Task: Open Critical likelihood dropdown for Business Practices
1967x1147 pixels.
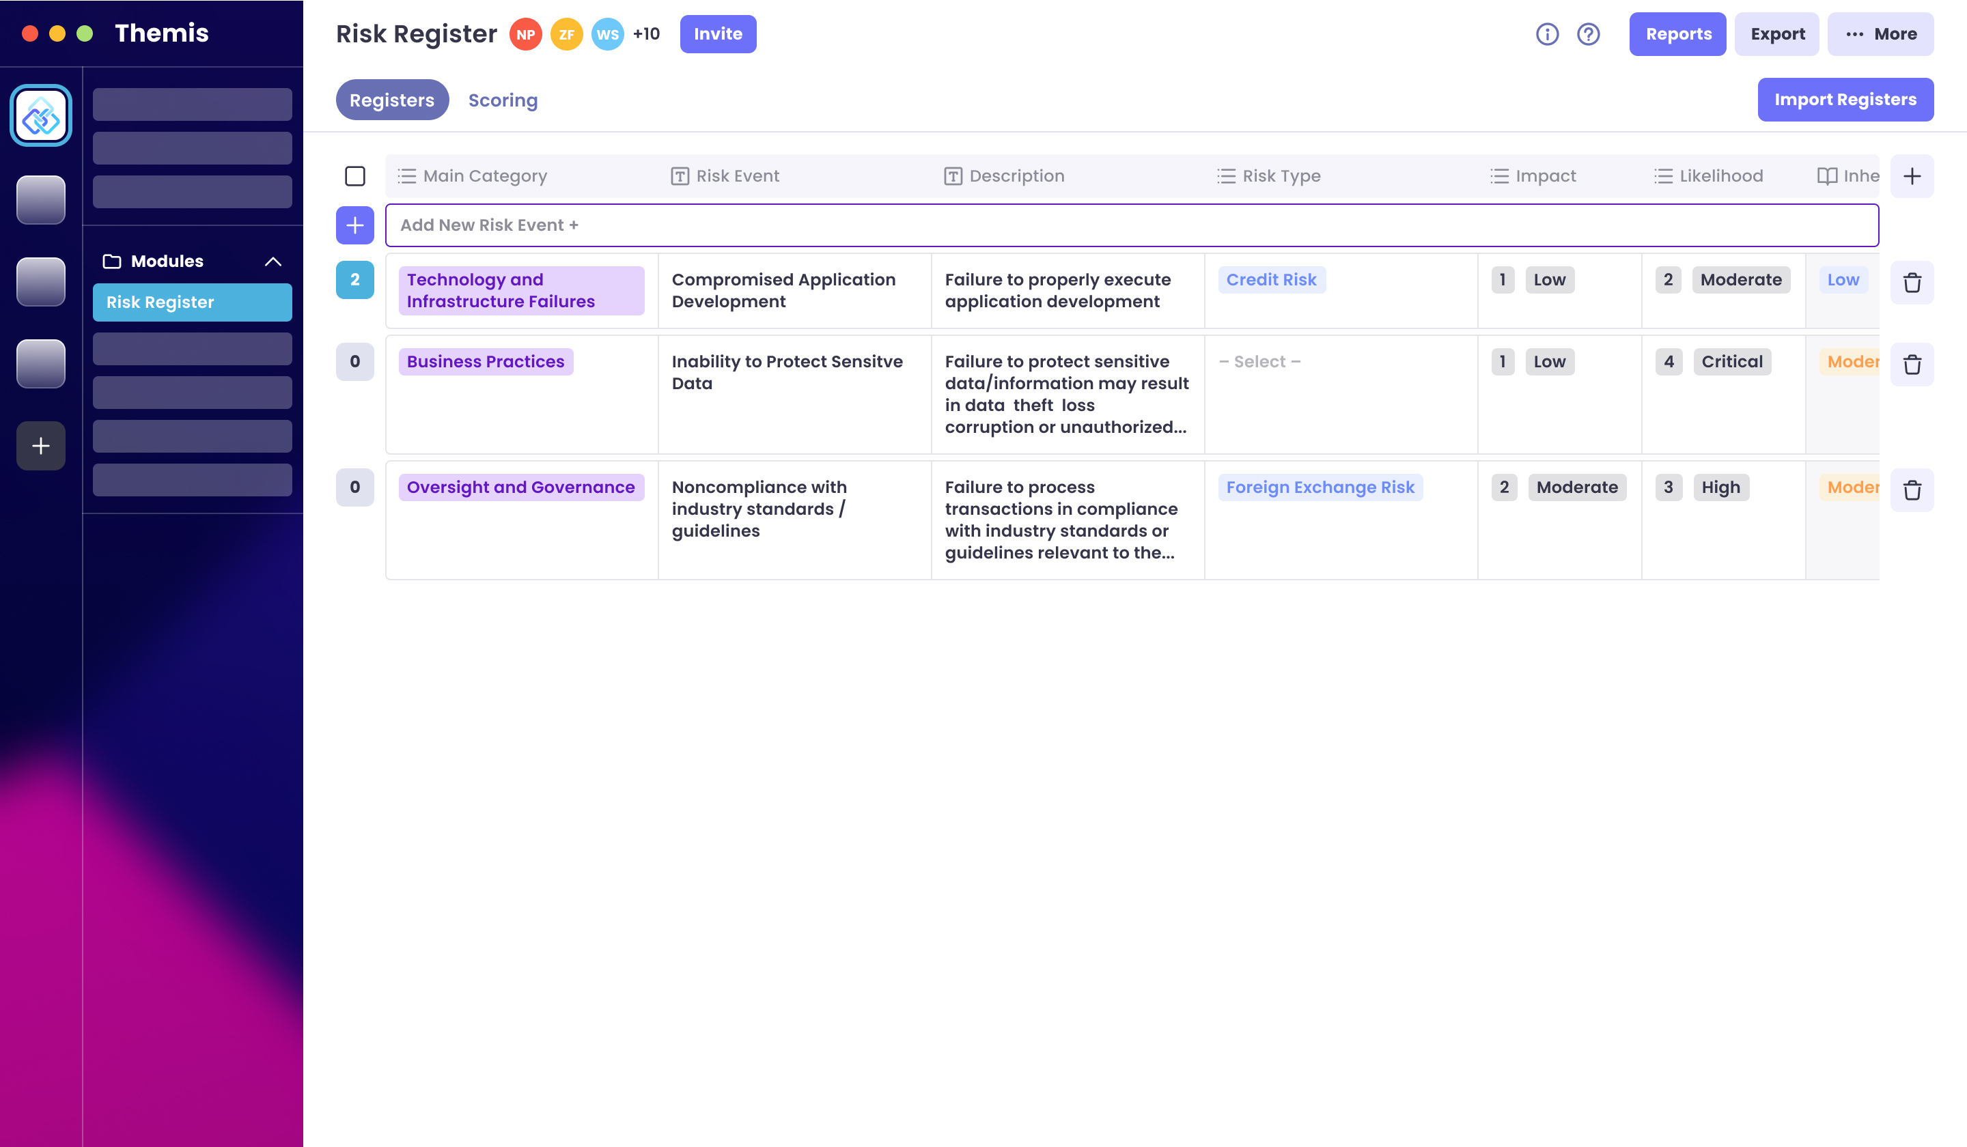Action: tap(1731, 362)
